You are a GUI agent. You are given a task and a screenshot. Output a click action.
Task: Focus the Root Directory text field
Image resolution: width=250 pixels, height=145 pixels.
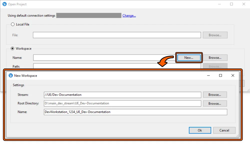tap(122, 103)
